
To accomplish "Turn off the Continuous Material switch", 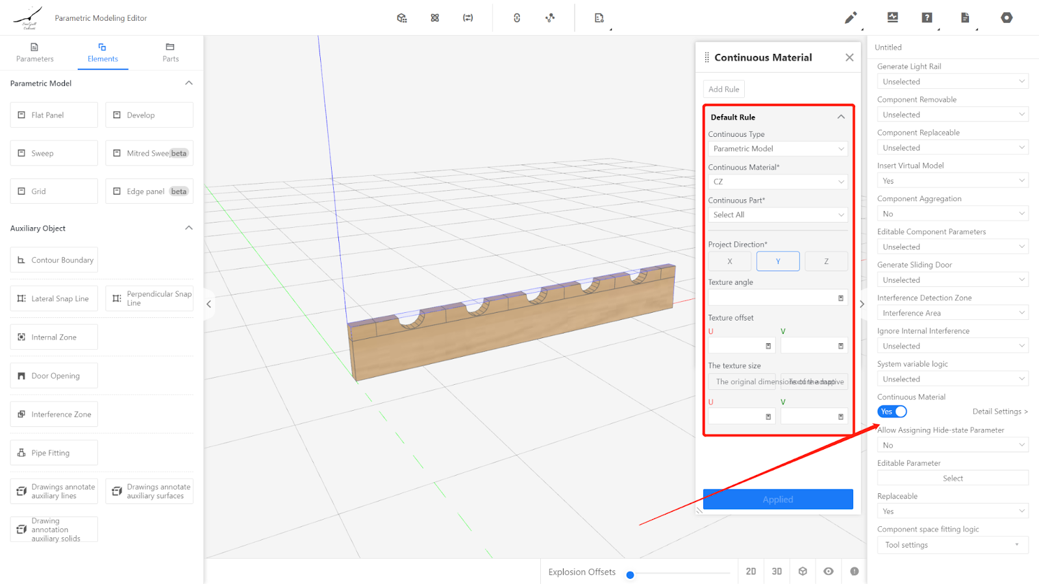I will click(892, 412).
